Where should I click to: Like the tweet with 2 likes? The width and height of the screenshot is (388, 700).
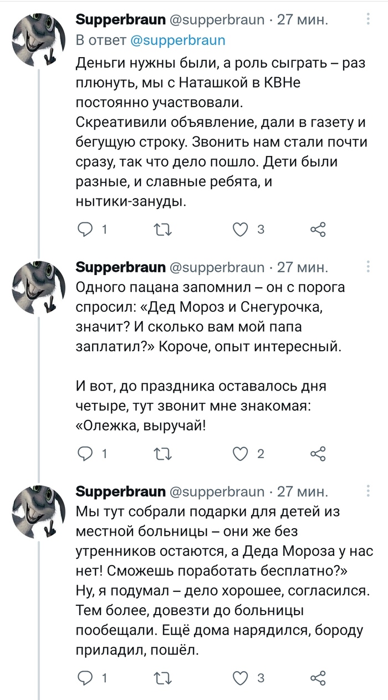click(240, 454)
